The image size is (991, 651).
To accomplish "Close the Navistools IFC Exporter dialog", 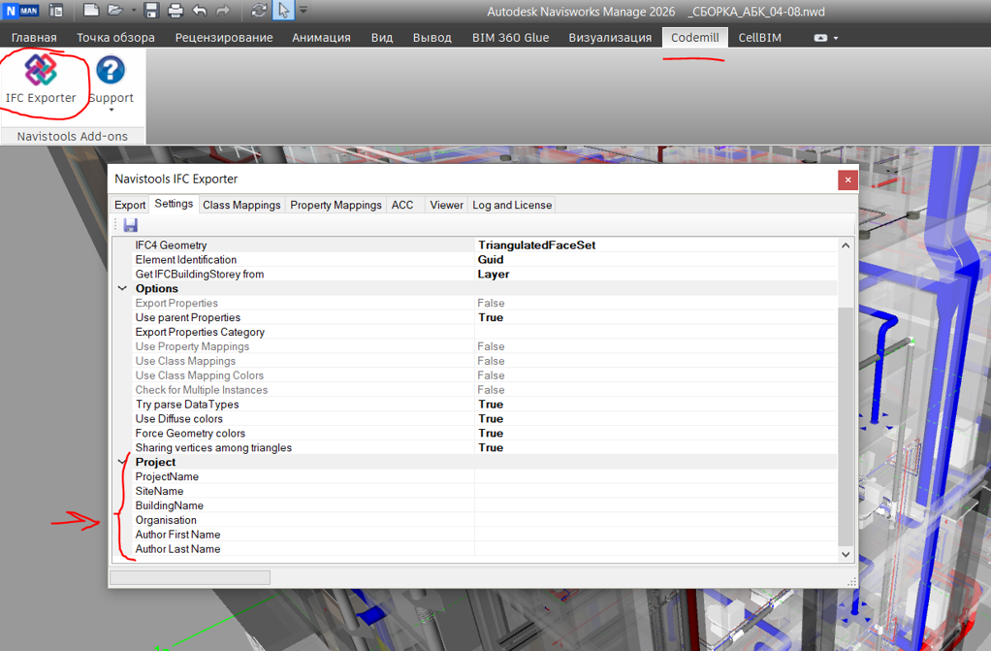I will (847, 179).
